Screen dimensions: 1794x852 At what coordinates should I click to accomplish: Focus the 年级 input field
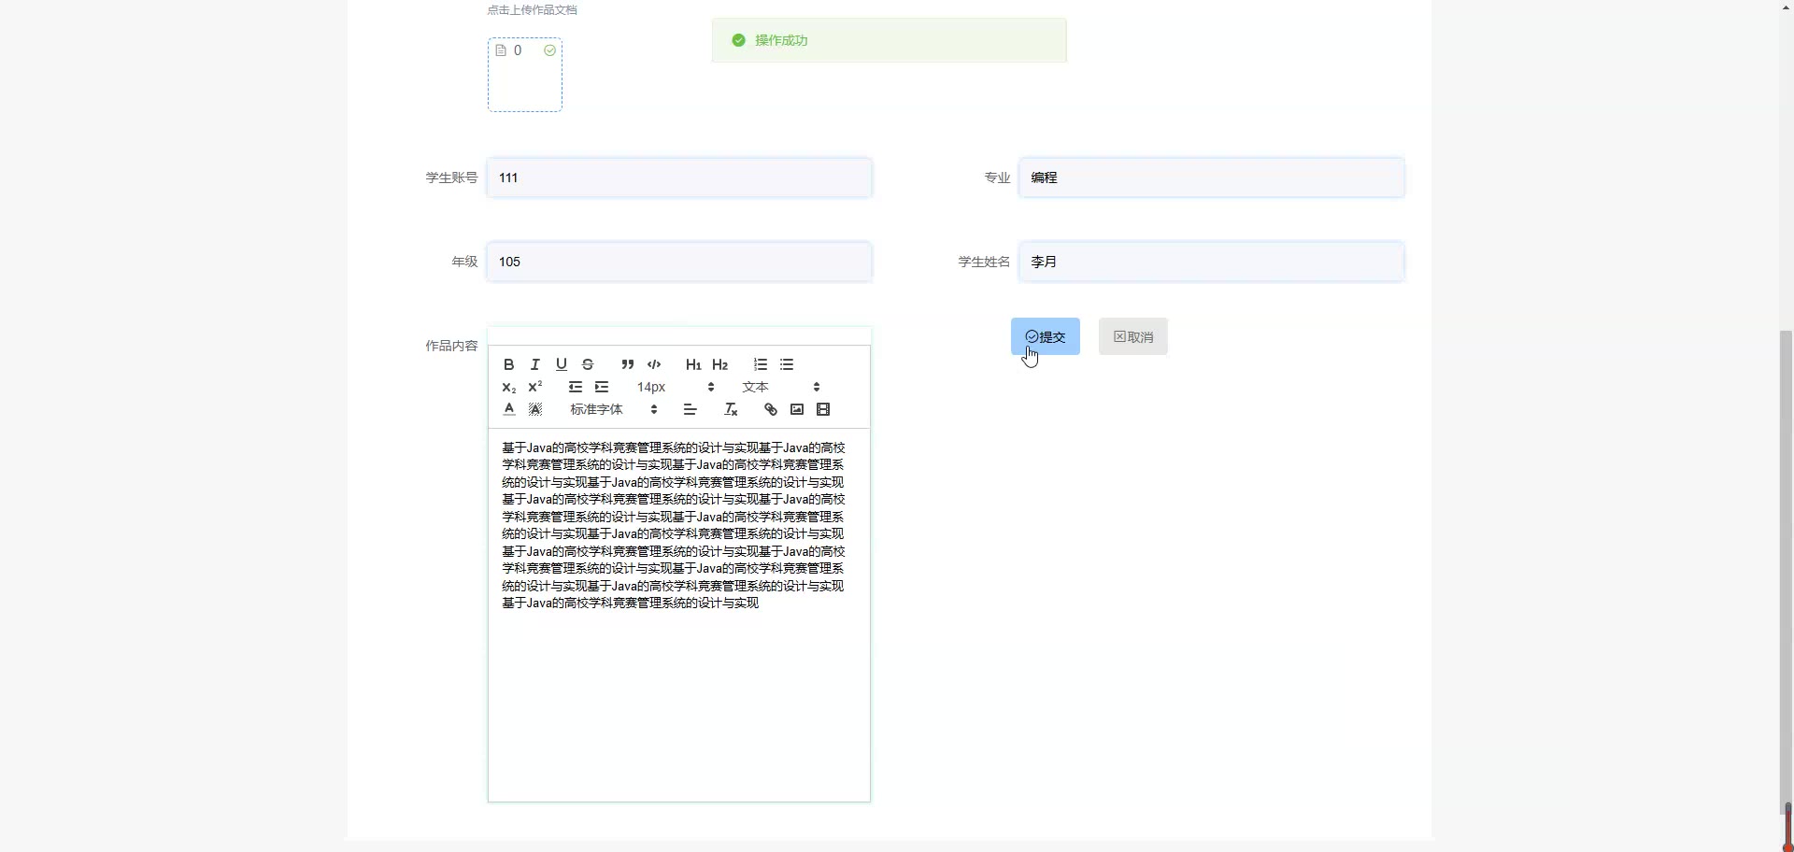(679, 262)
